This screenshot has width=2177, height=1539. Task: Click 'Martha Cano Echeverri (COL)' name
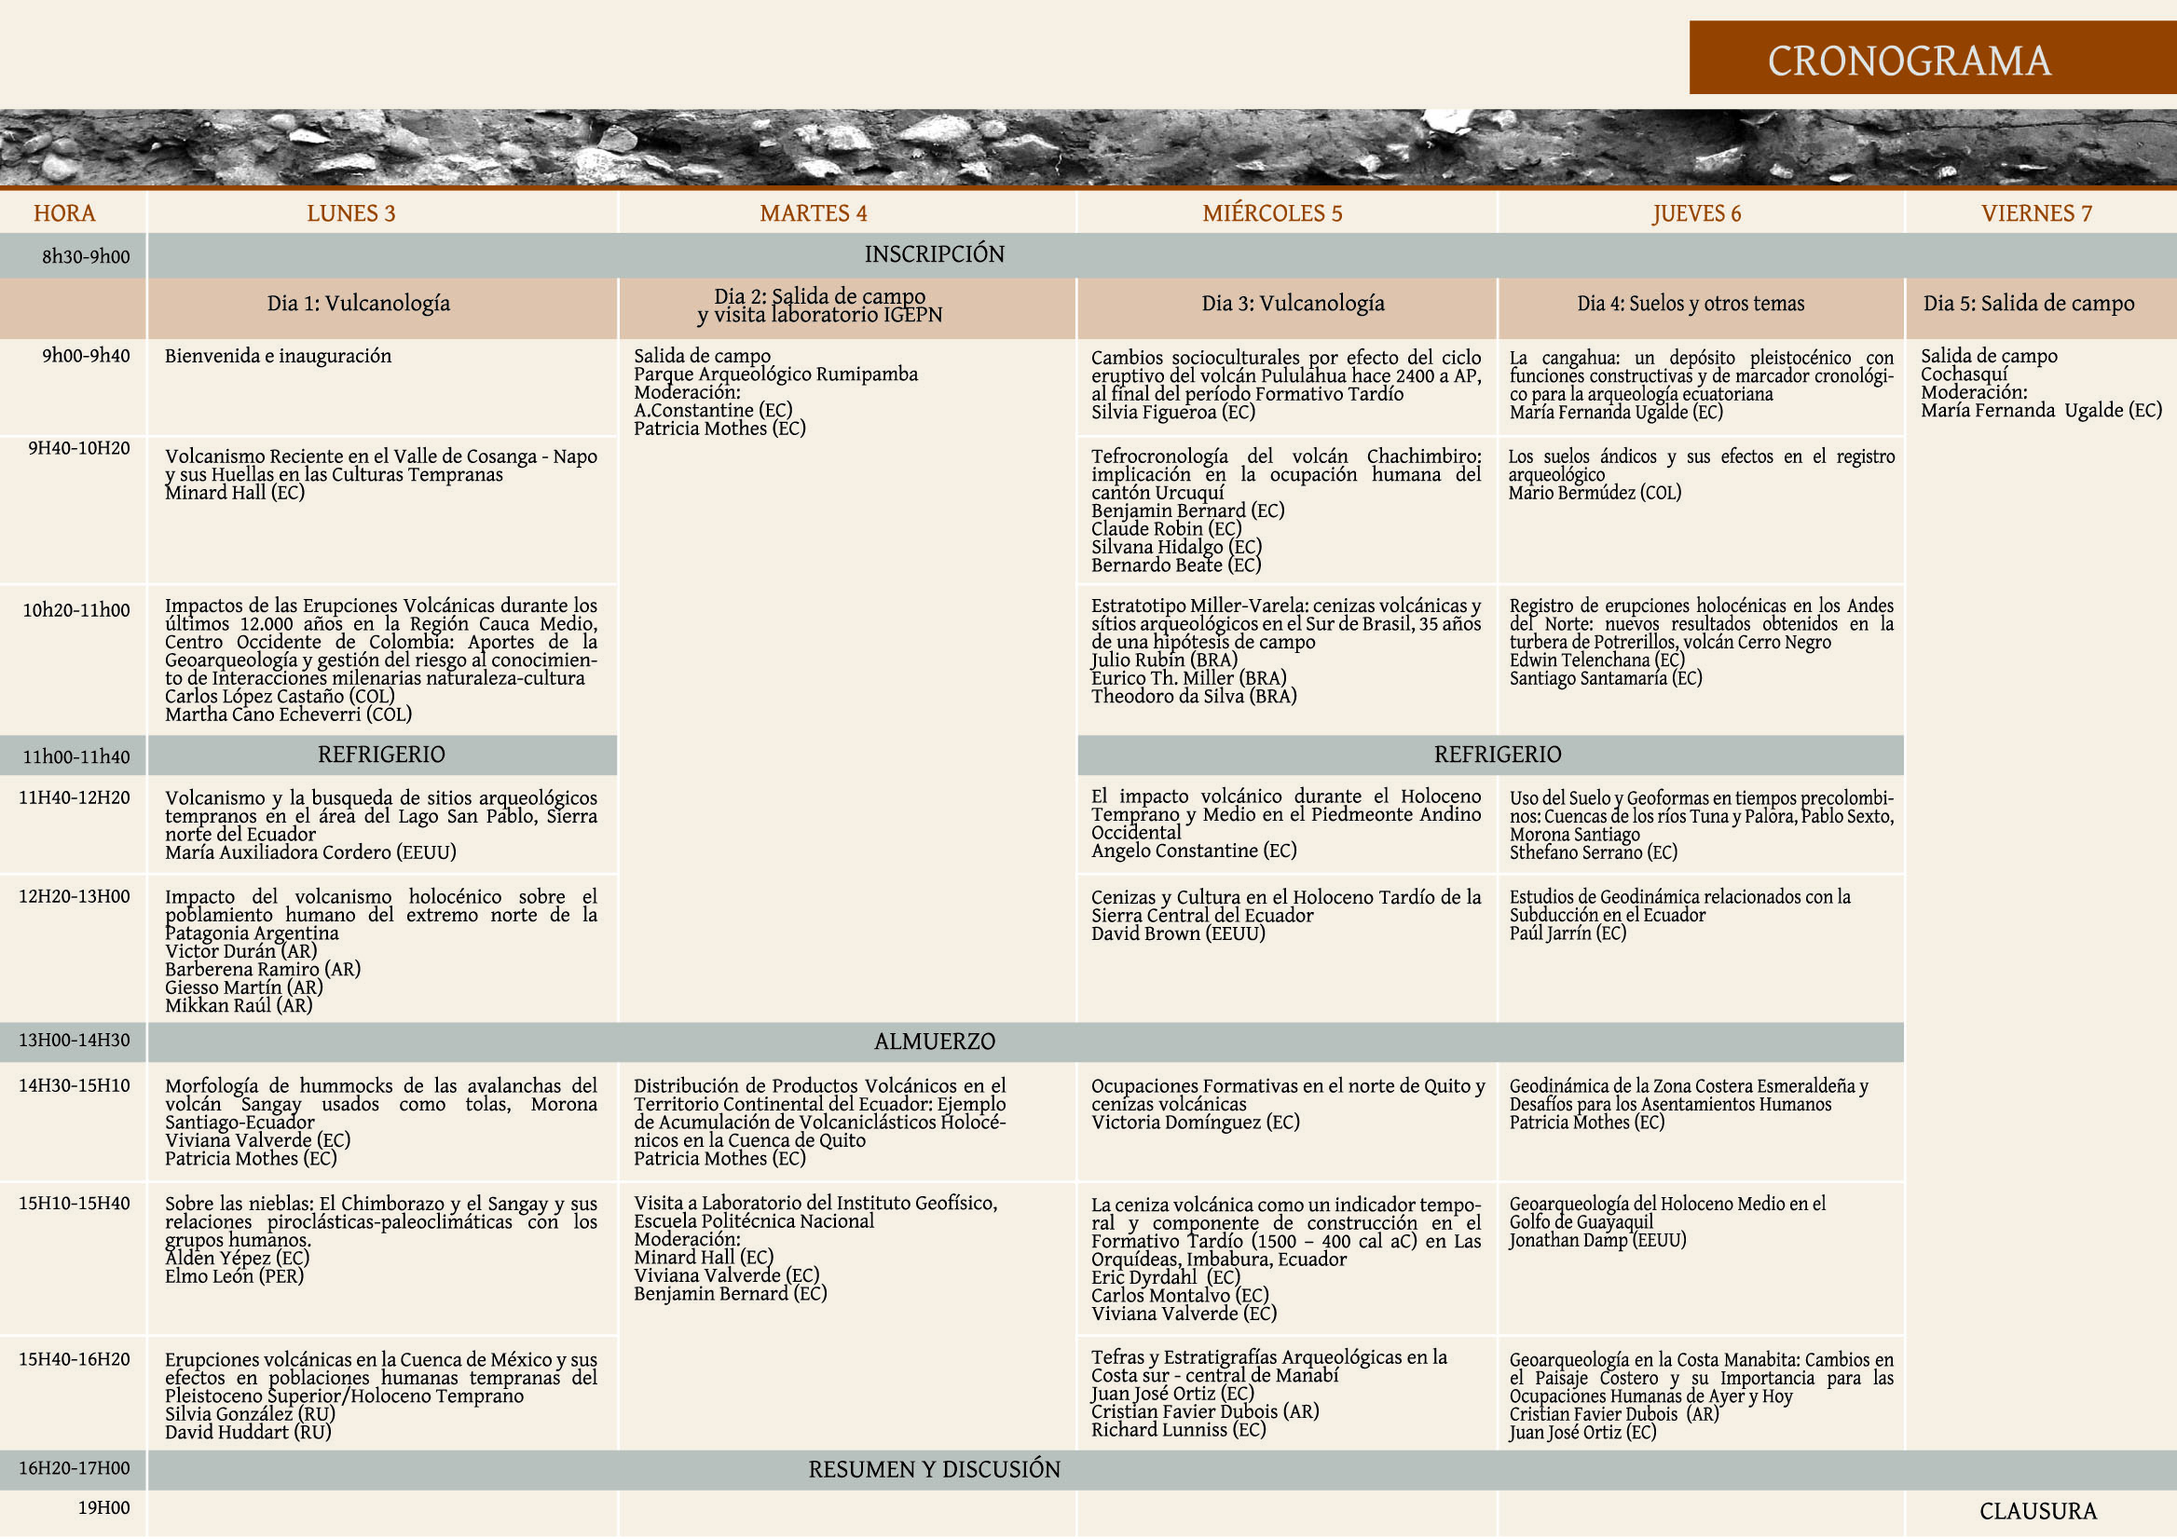(x=288, y=715)
